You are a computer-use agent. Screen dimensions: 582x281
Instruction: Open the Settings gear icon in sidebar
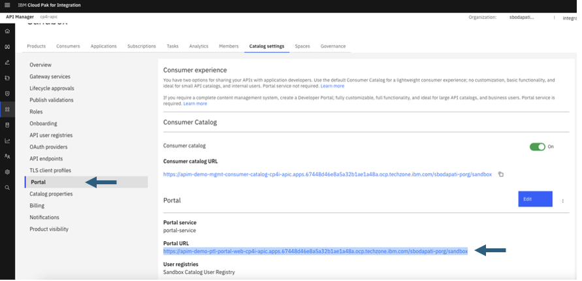pyautogui.click(x=7, y=172)
